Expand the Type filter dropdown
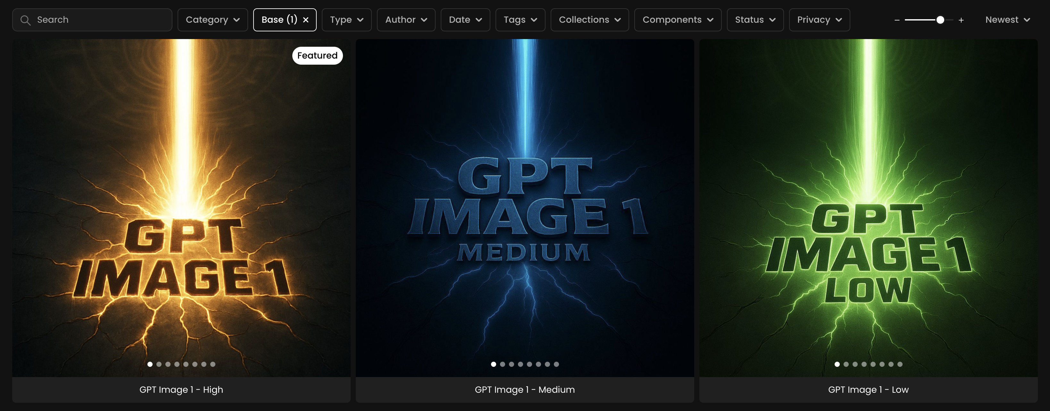1050x411 pixels. click(346, 20)
